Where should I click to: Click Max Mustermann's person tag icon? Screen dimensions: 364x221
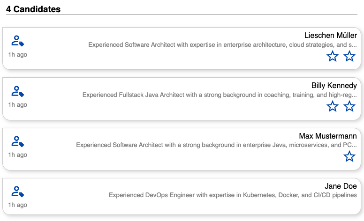coord(18,141)
